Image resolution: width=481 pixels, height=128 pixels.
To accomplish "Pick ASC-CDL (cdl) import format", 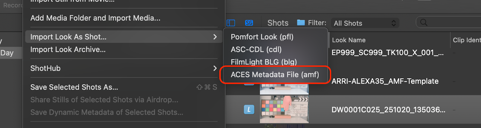I will [256, 49].
